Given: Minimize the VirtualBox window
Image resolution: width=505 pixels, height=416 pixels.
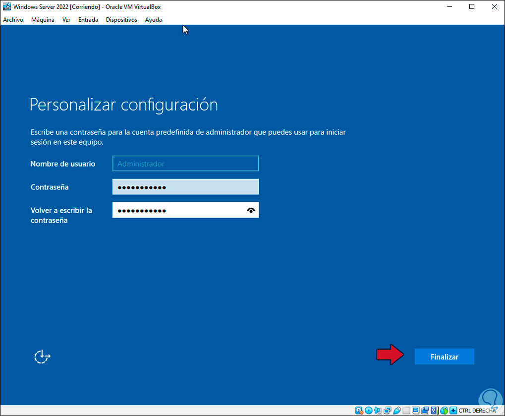Looking at the screenshot, I should coord(449,7).
